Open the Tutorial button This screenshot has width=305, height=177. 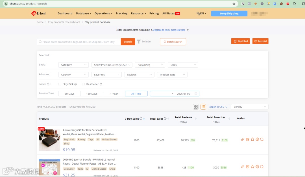(260, 41)
